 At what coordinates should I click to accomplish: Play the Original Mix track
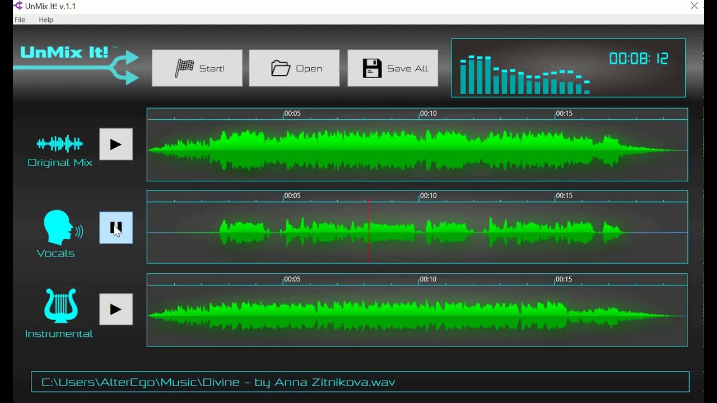pyautogui.click(x=116, y=144)
